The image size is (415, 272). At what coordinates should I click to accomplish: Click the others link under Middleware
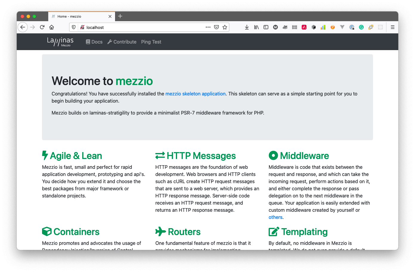click(275, 217)
